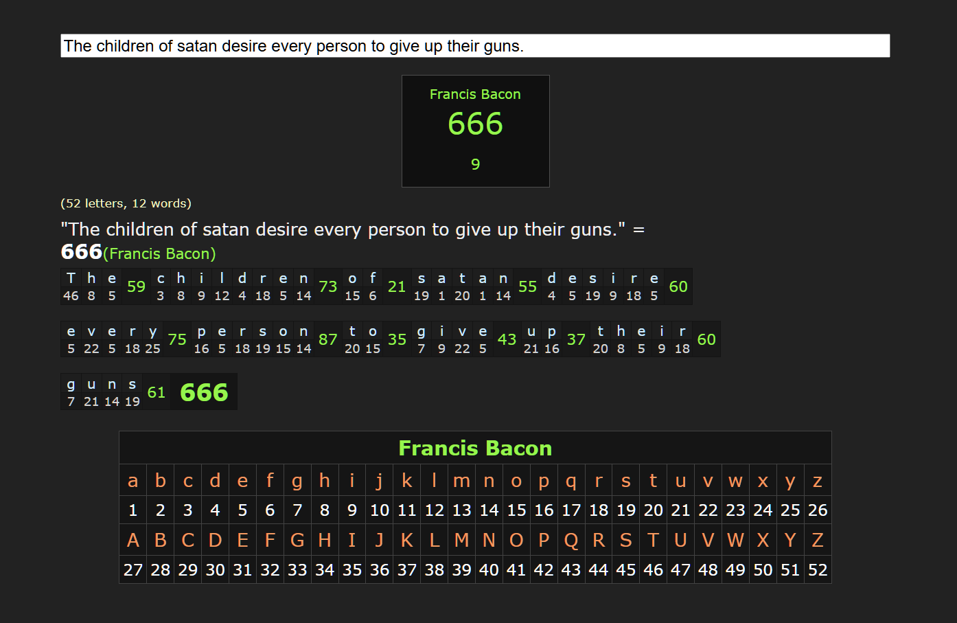
Task: Select the "(52 letters, 12 words)" count text
Action: click(126, 203)
